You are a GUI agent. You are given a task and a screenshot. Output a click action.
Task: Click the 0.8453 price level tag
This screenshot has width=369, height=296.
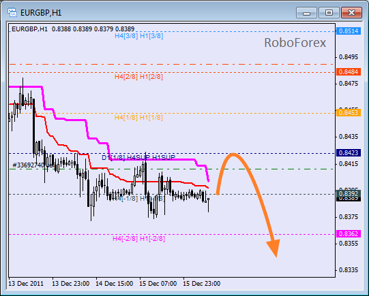tap(349, 113)
